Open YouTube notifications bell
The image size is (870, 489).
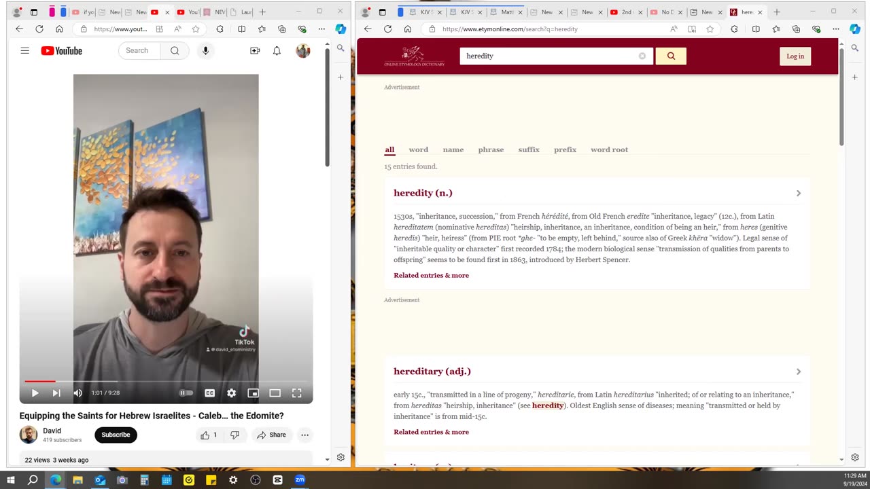tap(277, 51)
